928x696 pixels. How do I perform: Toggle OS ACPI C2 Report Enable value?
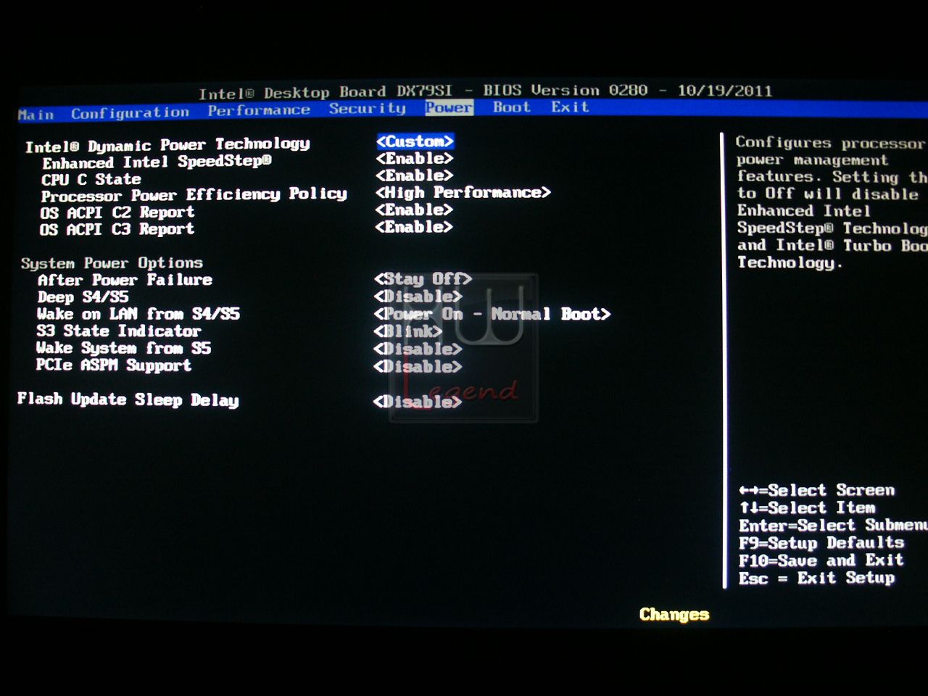[414, 210]
